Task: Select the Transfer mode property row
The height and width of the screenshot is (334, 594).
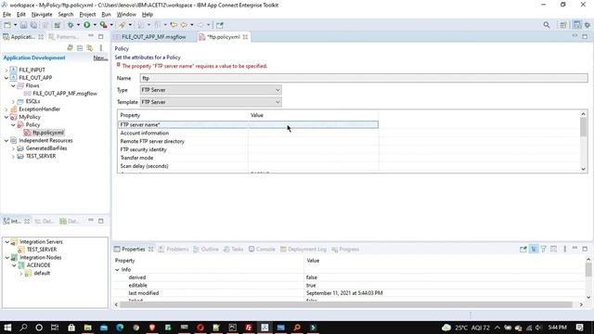Action: pyautogui.click(x=248, y=158)
